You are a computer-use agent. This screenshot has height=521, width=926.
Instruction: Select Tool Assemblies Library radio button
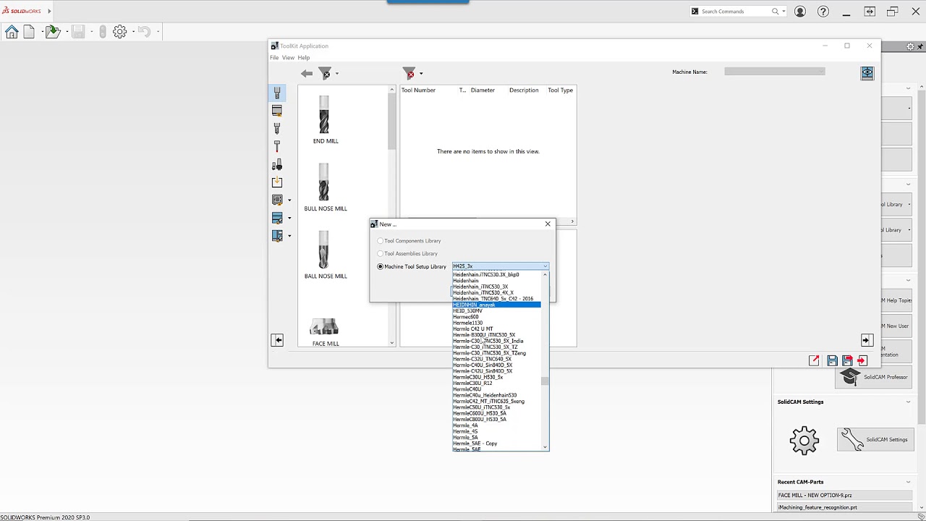click(381, 253)
